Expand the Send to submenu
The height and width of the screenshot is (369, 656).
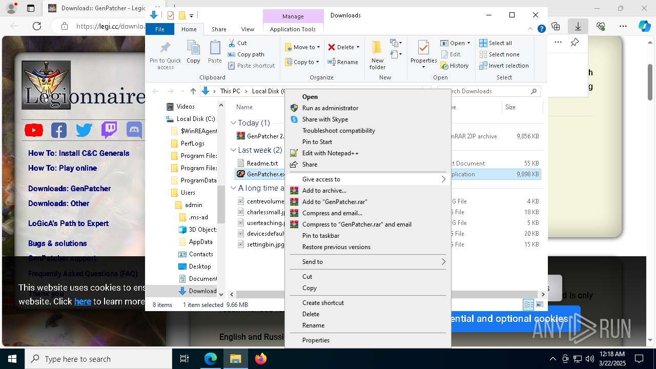[x=367, y=262]
